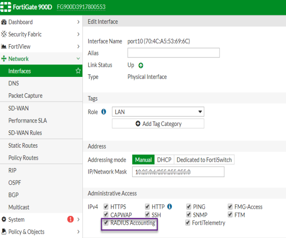Image resolution: width=286 pixels, height=238 pixels.
Task: Select the DHCP addressing mode
Action: click(x=164, y=160)
